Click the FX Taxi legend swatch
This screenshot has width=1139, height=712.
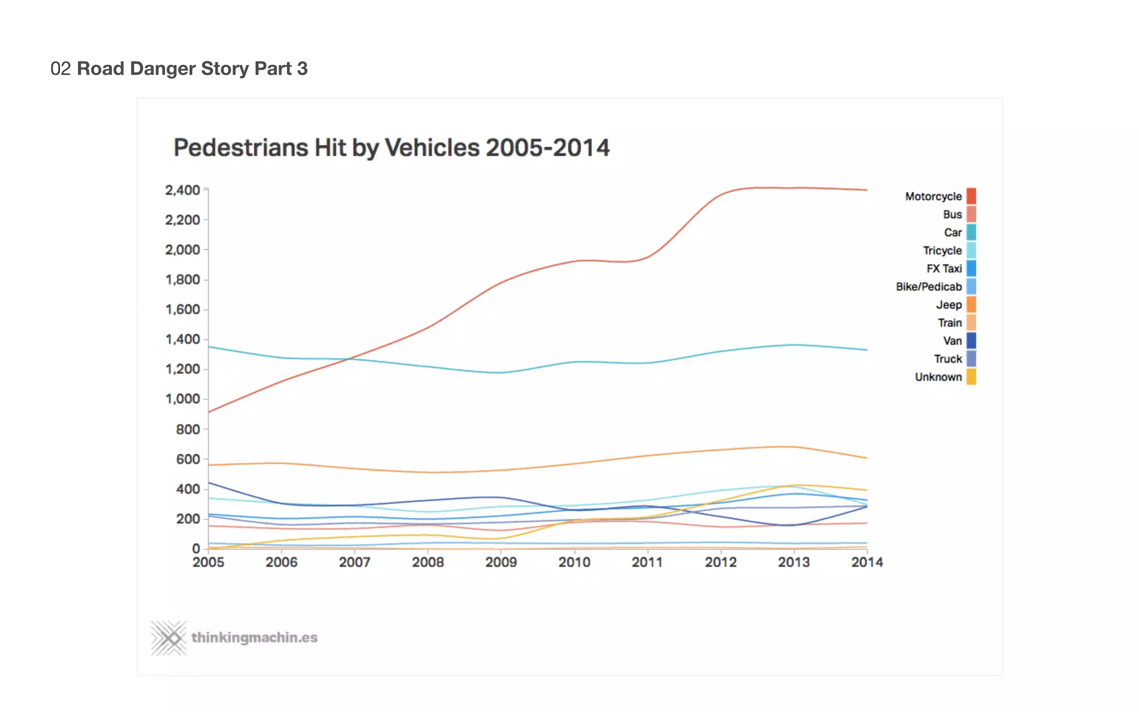pyautogui.click(x=971, y=269)
